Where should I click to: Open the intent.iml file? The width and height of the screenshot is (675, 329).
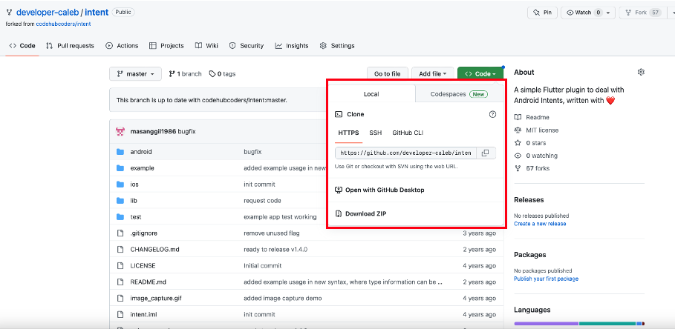coord(143,314)
